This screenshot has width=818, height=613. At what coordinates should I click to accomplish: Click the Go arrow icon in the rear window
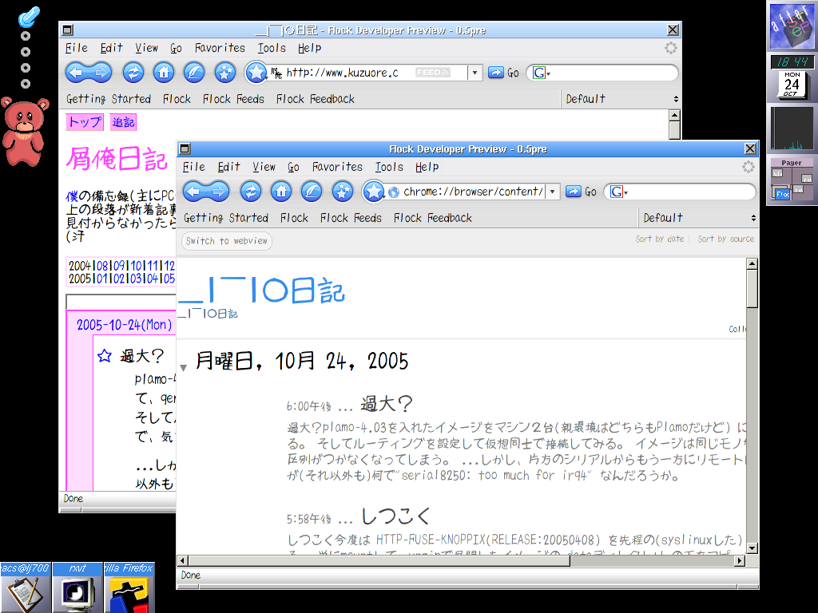click(495, 73)
